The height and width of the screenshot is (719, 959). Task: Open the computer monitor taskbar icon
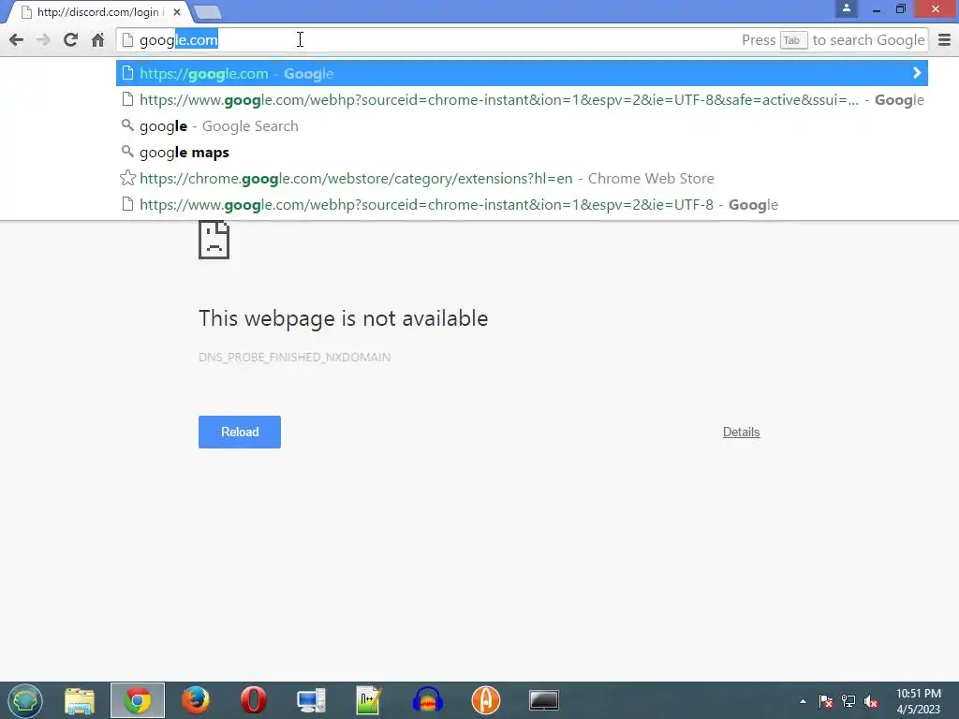311,700
